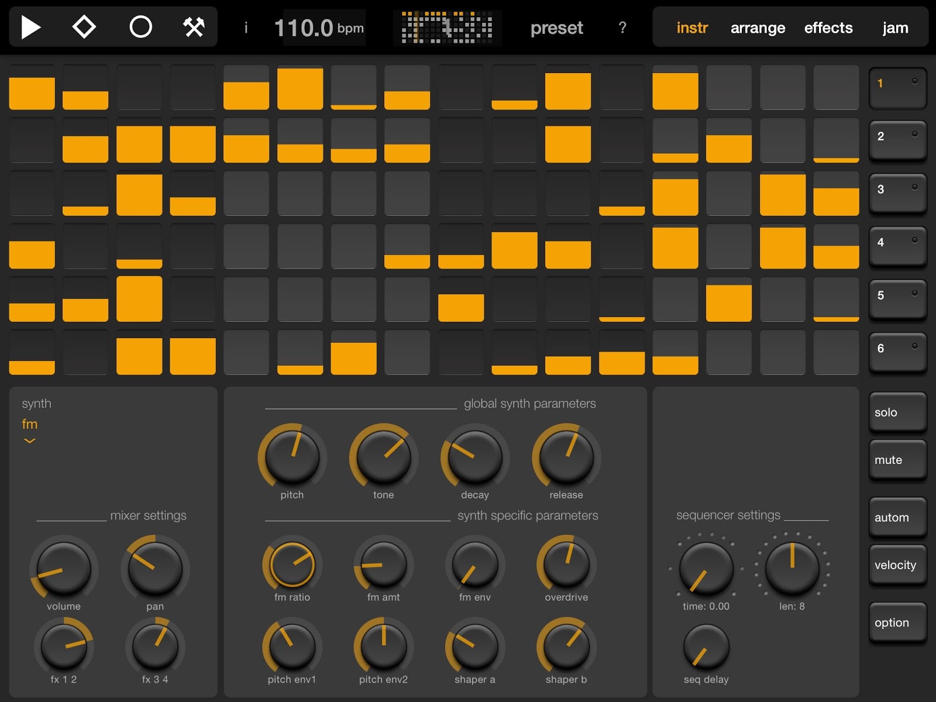Click the pan knob in mixer settings

coord(155,568)
